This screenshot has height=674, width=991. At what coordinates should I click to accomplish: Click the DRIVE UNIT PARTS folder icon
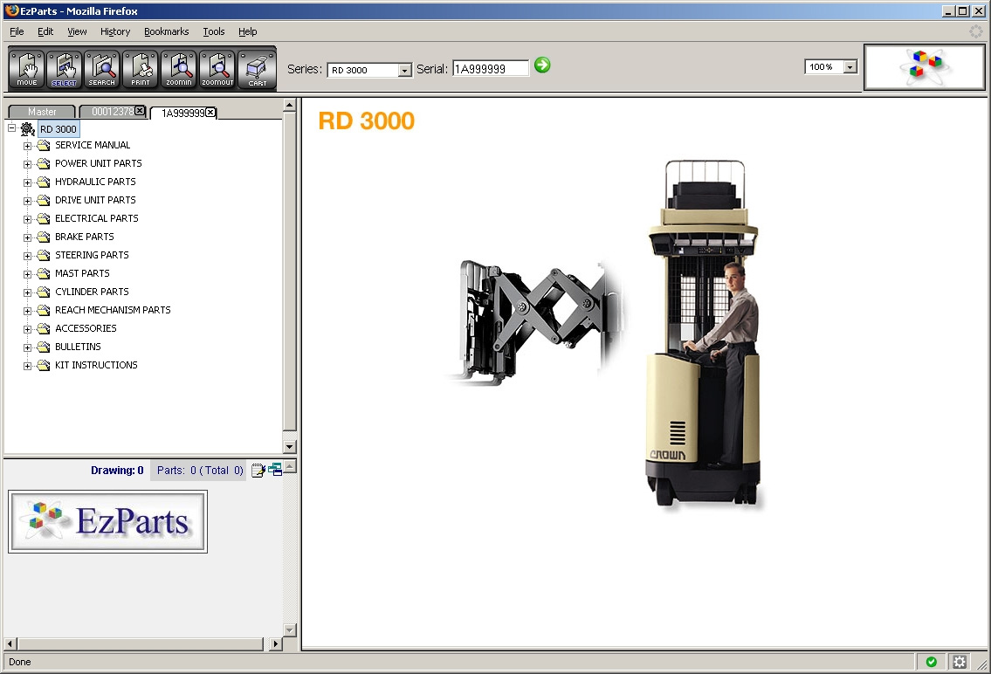43,200
